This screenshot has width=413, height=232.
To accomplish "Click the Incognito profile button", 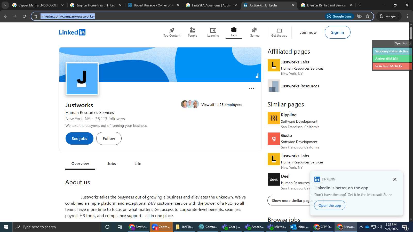I will [x=389, y=16].
